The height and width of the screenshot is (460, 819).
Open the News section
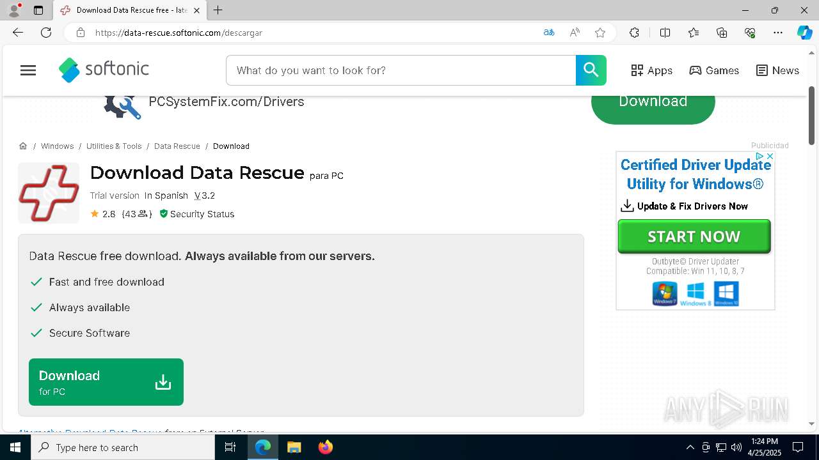777,70
